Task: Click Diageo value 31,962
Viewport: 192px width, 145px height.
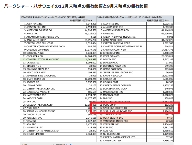Action: 169,63
